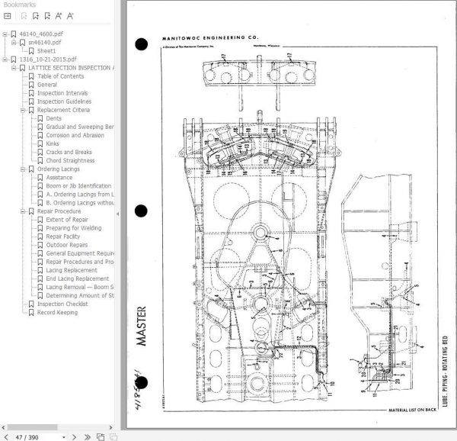
Task: Collapse the Ordering Lacings bookmark group
Action: [23, 169]
